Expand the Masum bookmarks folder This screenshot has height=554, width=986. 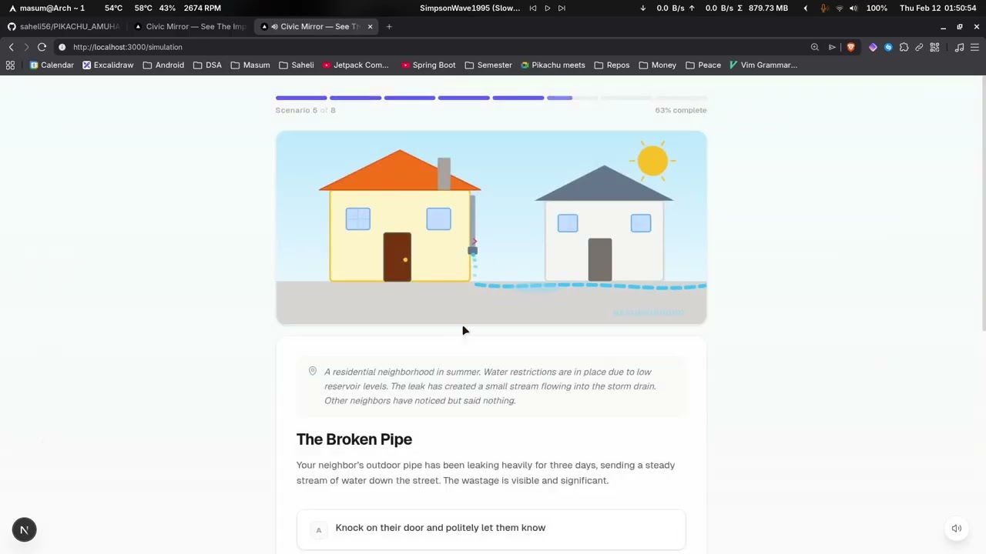coord(250,65)
